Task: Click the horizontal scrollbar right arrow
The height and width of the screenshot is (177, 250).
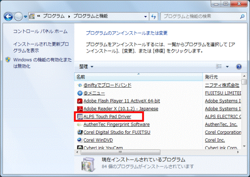Action: click(x=238, y=152)
